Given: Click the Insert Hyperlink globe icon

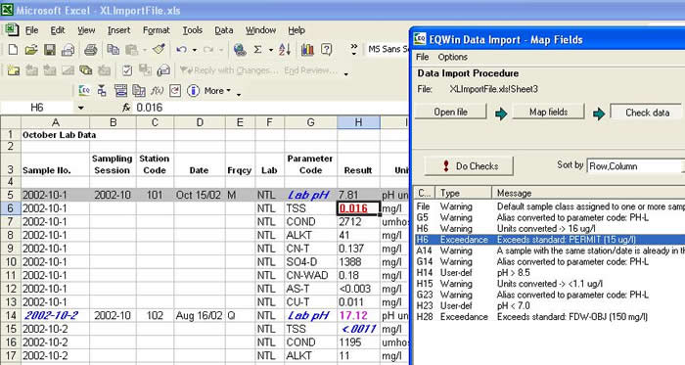Looking at the screenshot, I should click(x=240, y=50).
